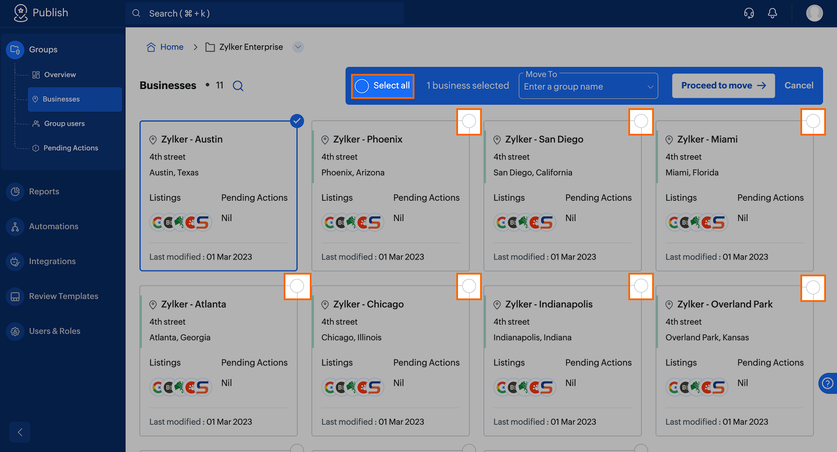Screen dimensions: 837x452
Task: Select the Zylker - Atlanta card checkbox
Action: pos(297,286)
